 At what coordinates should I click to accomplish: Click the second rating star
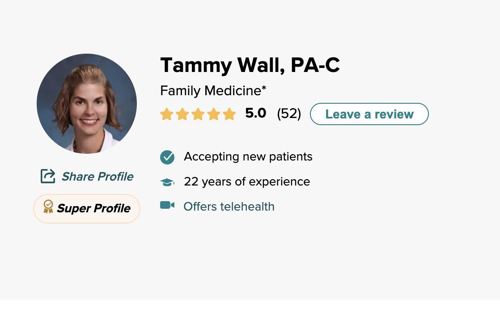(182, 114)
